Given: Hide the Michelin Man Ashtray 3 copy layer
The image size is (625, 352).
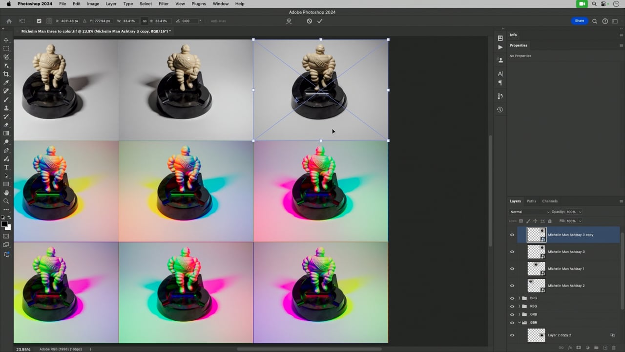Looking at the screenshot, I should tap(512, 235).
